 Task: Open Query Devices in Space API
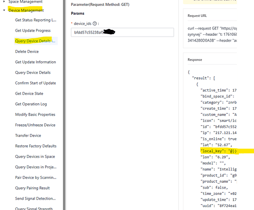[35, 157]
